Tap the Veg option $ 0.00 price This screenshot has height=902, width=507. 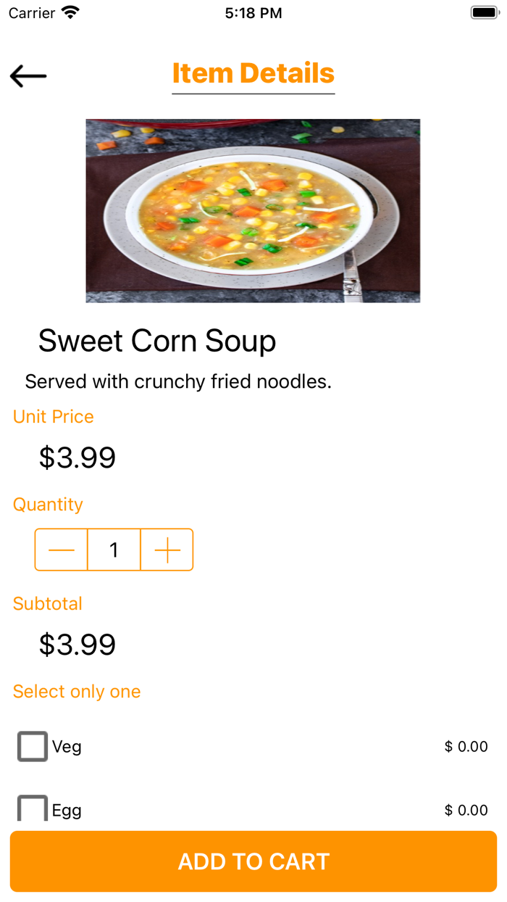(x=466, y=746)
